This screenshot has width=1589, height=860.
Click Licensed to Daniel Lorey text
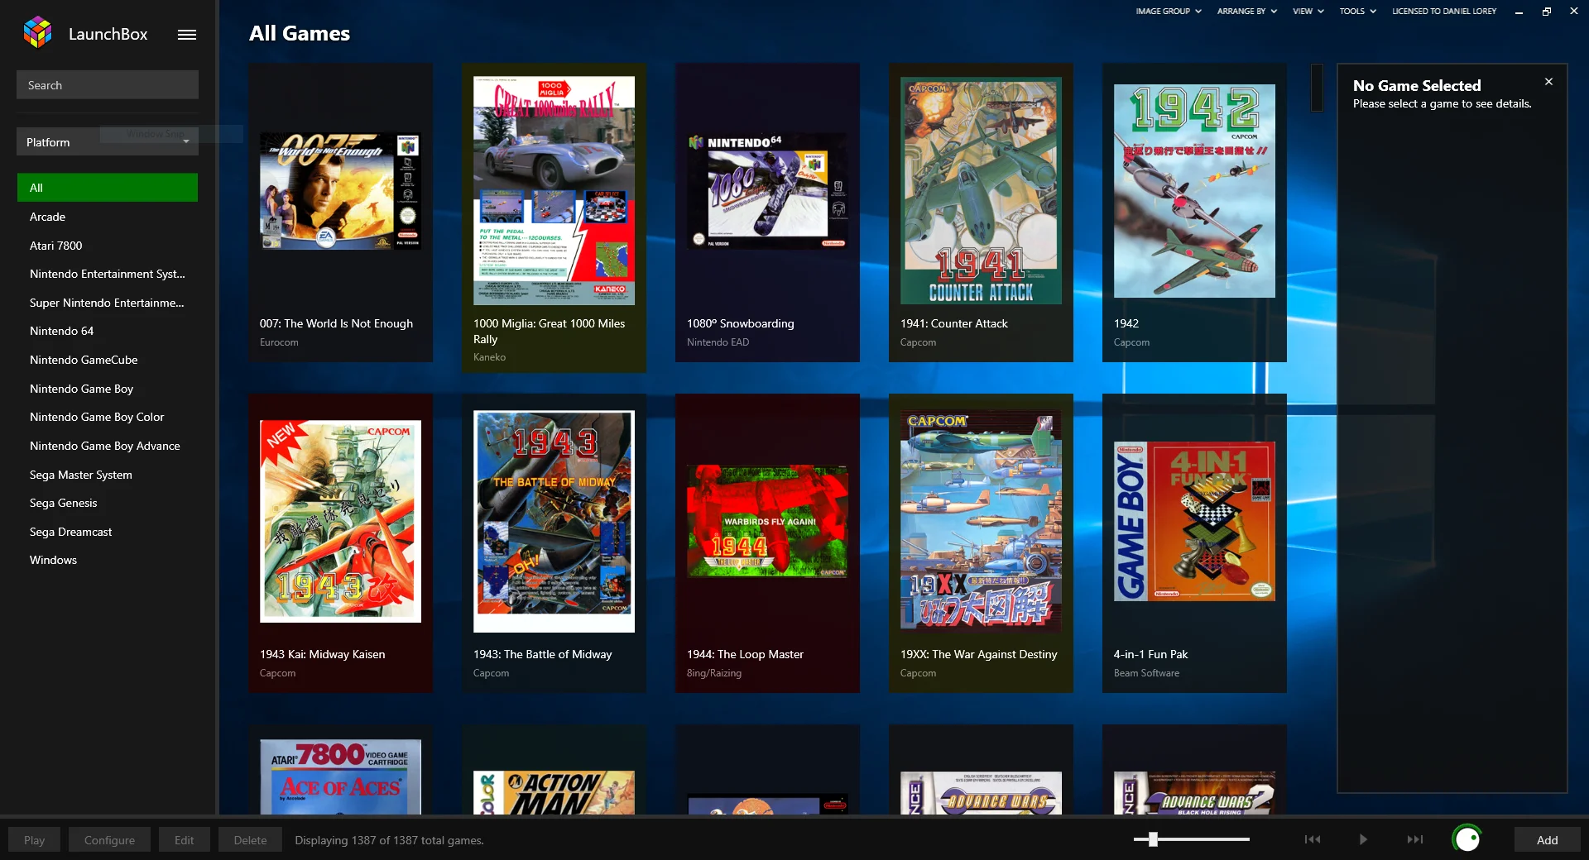coord(1444,12)
